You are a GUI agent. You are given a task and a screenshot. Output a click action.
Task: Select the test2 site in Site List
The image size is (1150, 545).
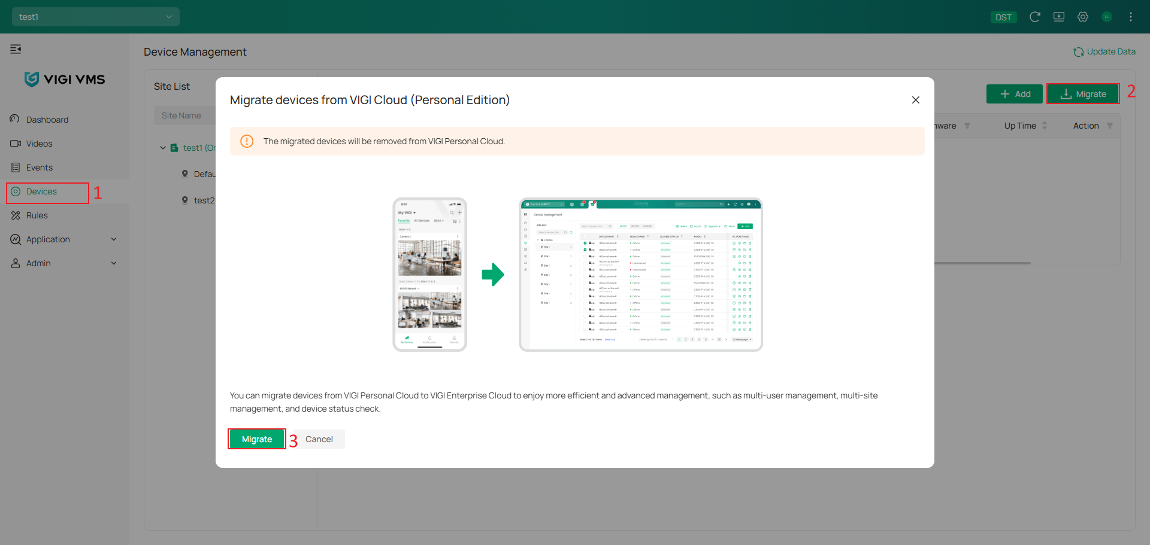click(x=198, y=200)
